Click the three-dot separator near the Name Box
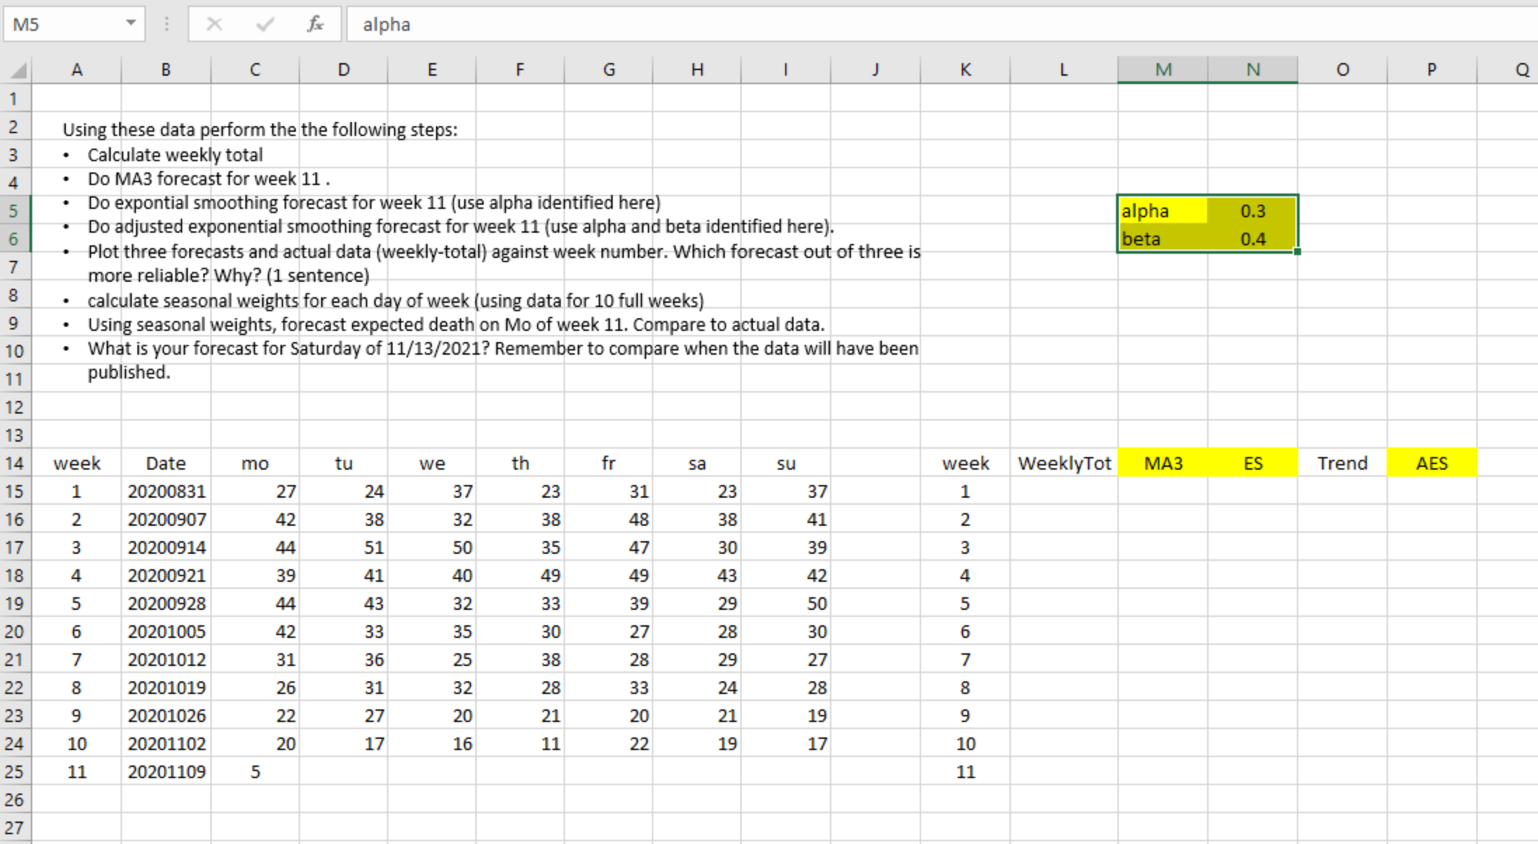Screen dimensions: 1538x844 [166, 24]
